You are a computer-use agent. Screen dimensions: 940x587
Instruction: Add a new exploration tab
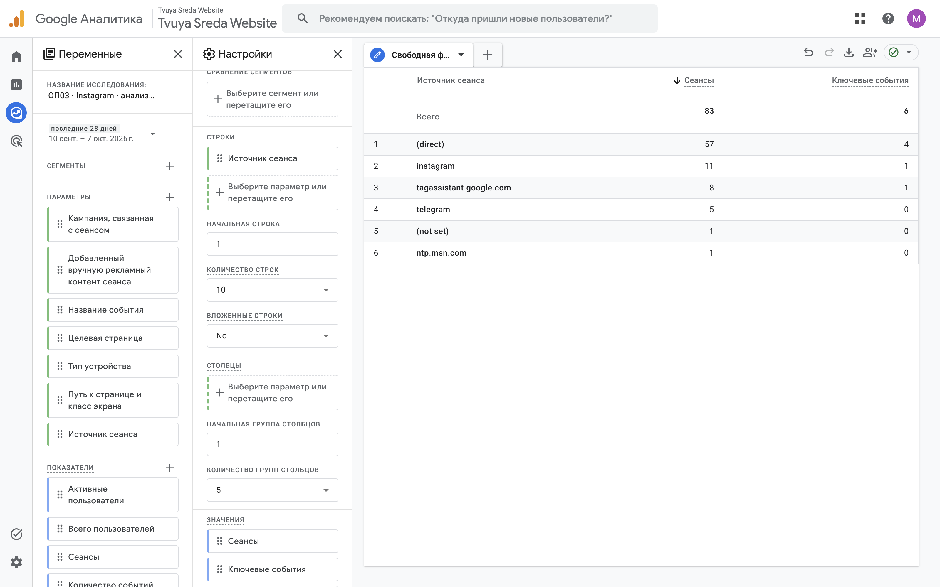point(488,55)
